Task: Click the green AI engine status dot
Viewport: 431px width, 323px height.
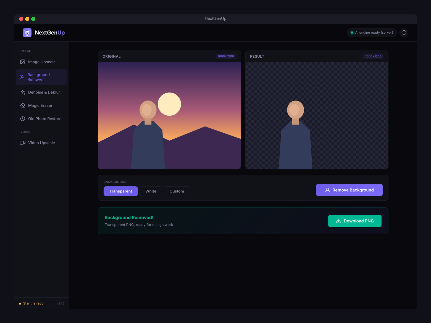Action: pyautogui.click(x=352, y=33)
